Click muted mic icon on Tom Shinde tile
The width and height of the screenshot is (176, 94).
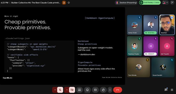click(x=148, y=60)
